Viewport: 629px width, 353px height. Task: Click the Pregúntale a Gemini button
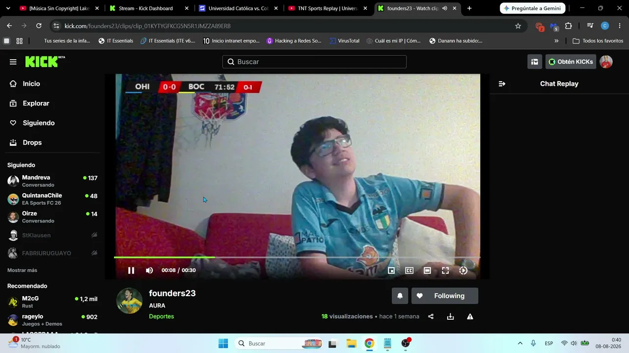[x=533, y=8]
